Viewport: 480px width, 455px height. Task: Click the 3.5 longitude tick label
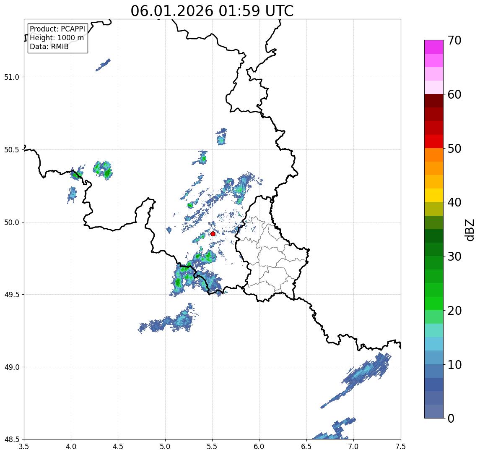click(24, 447)
